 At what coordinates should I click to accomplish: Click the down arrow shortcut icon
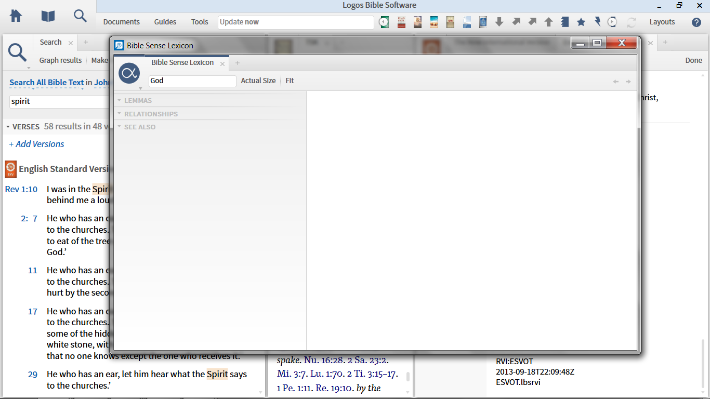(499, 22)
